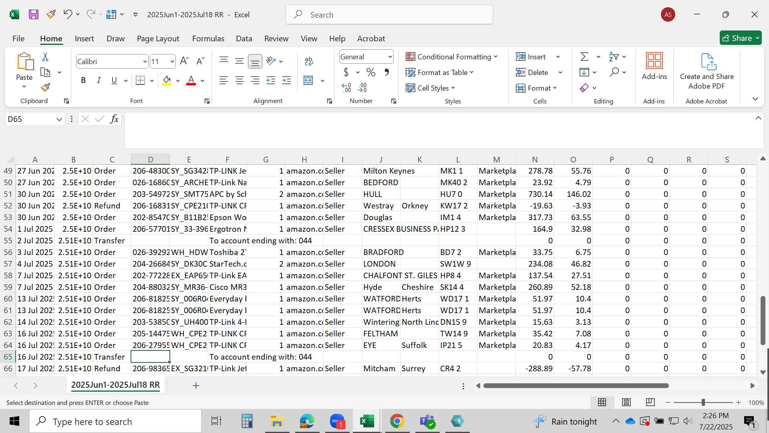The height and width of the screenshot is (433, 769).
Task: Click the Format cells button
Action: pos(536,88)
